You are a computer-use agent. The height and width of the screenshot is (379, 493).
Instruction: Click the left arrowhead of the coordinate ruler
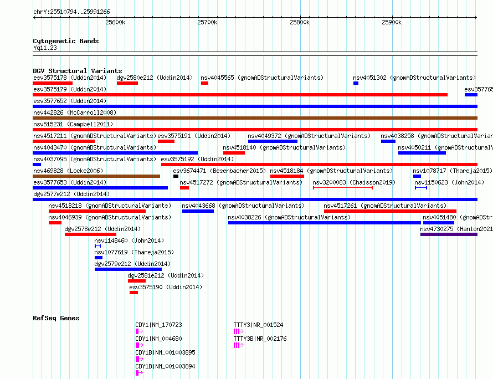(x=34, y=17)
